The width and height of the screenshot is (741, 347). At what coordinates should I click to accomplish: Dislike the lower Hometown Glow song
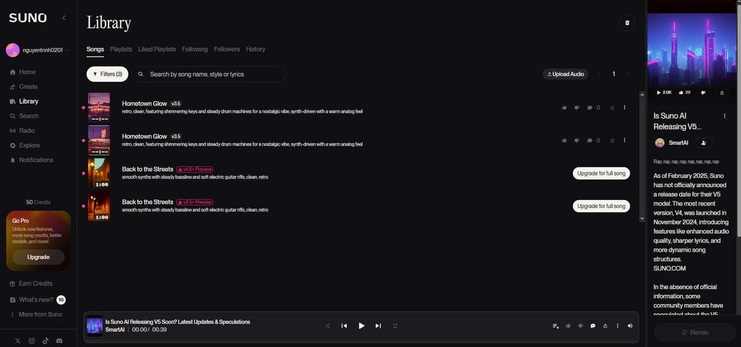point(577,140)
